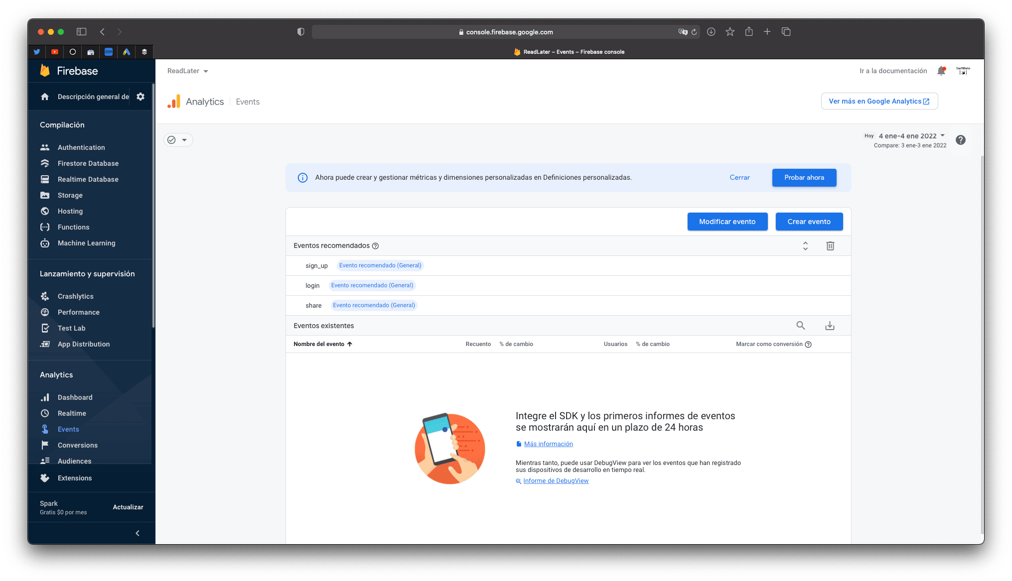
Task: Go to Realtime Database
Action: click(88, 179)
